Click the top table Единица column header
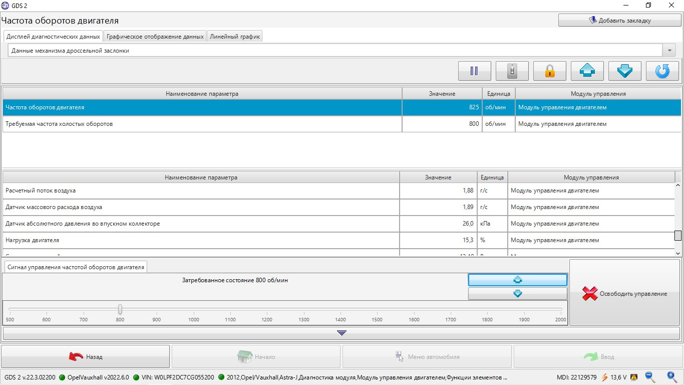The width and height of the screenshot is (684, 385). pos(499,94)
